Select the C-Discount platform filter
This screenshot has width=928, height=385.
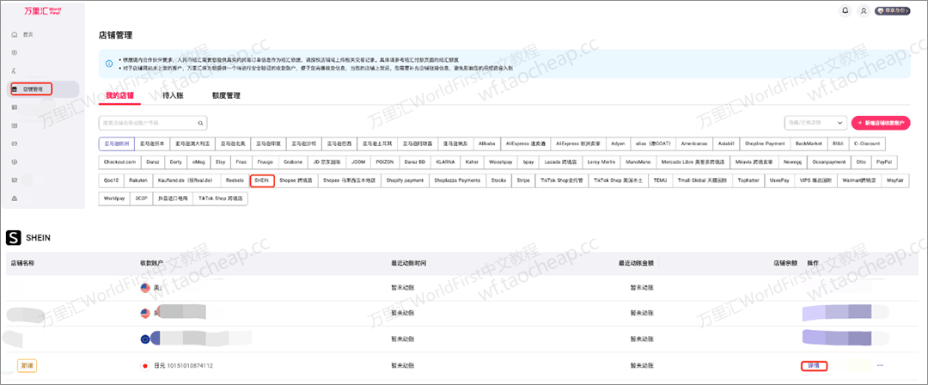click(x=867, y=144)
